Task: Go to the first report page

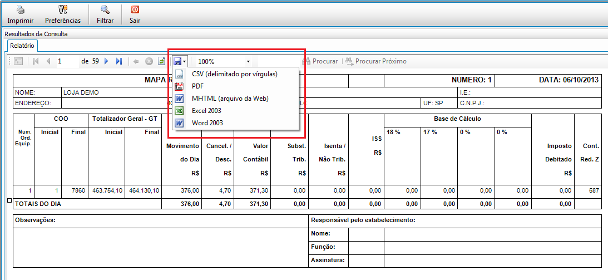Action: pos(36,61)
